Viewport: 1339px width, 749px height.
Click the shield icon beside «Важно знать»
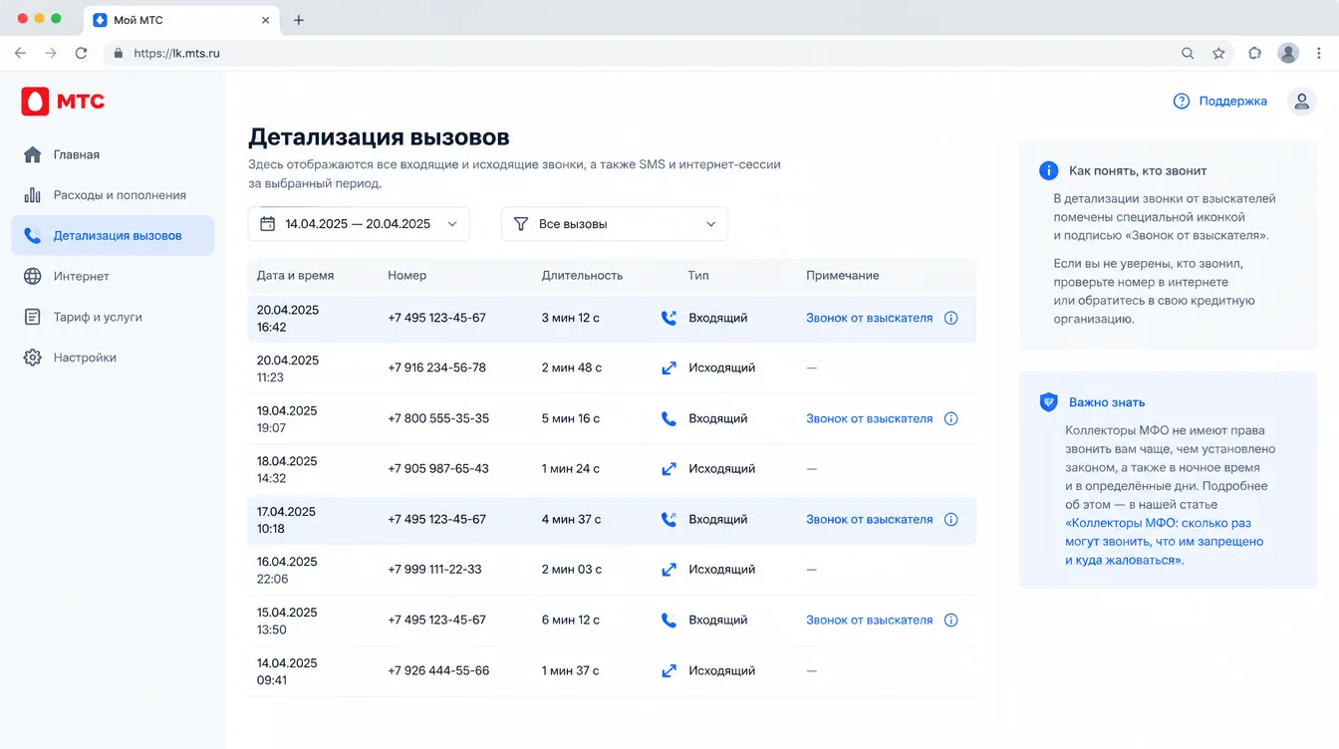tap(1048, 402)
